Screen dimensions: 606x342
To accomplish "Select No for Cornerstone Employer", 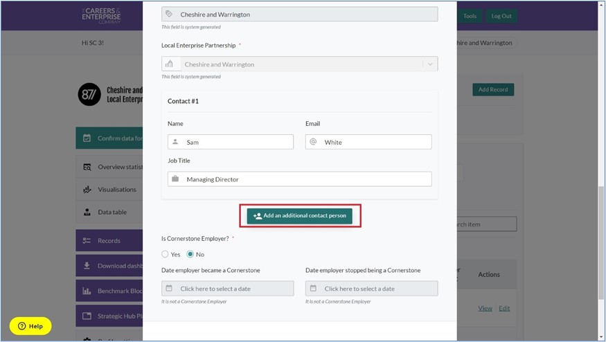I will [190, 254].
